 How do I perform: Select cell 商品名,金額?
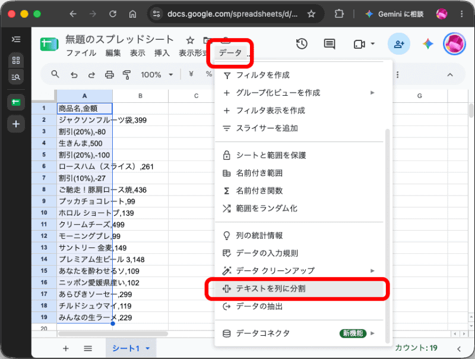pyautogui.click(x=84, y=109)
